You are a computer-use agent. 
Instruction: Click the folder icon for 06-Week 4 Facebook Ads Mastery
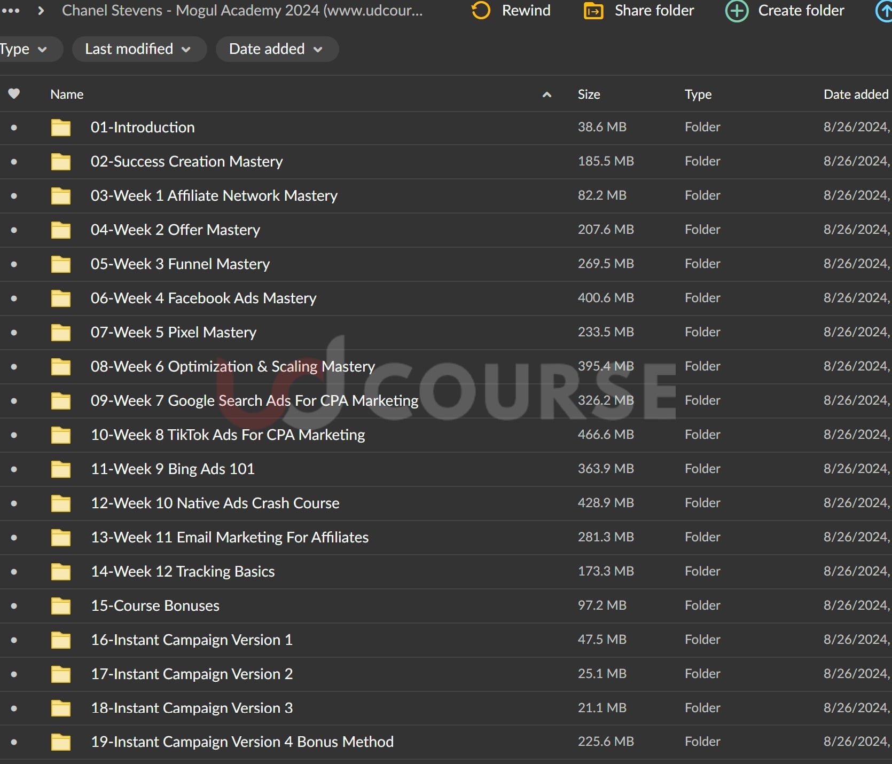coord(61,298)
